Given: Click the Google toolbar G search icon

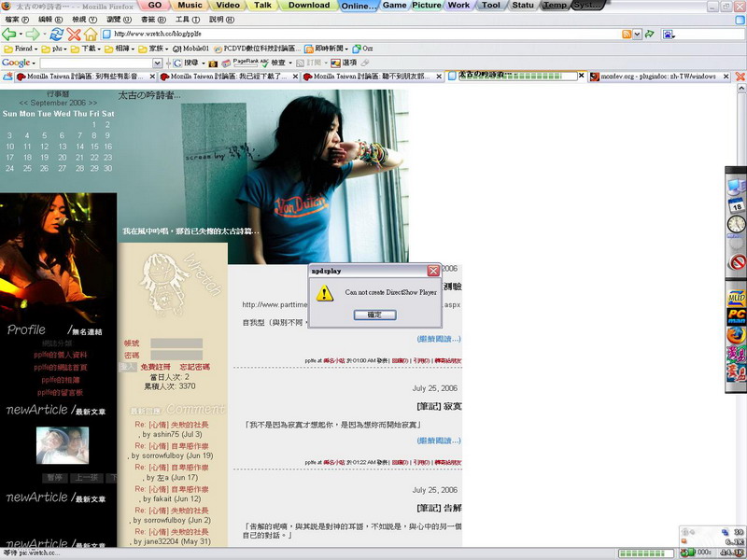Looking at the screenshot, I should pyautogui.click(x=177, y=63).
